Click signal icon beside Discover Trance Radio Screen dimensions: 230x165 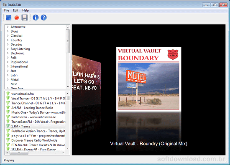[x=8, y=140]
